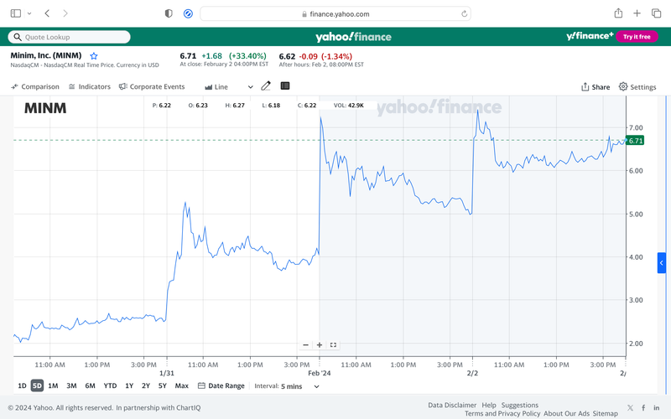Click the 6.71 current price label on axis
This screenshot has height=419, width=671.
point(635,141)
